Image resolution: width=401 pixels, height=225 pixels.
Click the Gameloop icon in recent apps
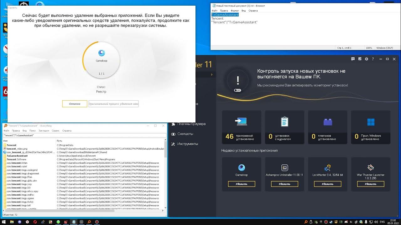242,167
